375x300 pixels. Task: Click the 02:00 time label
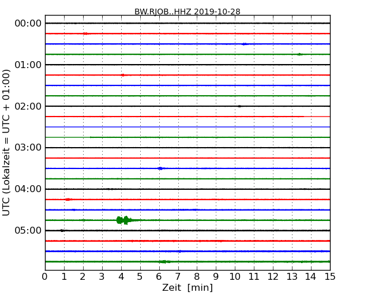[28, 106]
